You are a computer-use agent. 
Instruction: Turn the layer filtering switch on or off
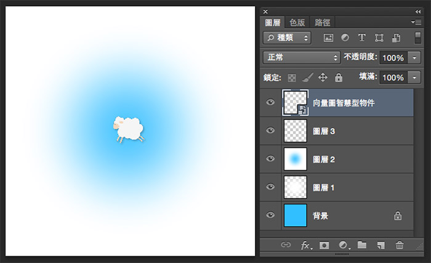coord(417,38)
